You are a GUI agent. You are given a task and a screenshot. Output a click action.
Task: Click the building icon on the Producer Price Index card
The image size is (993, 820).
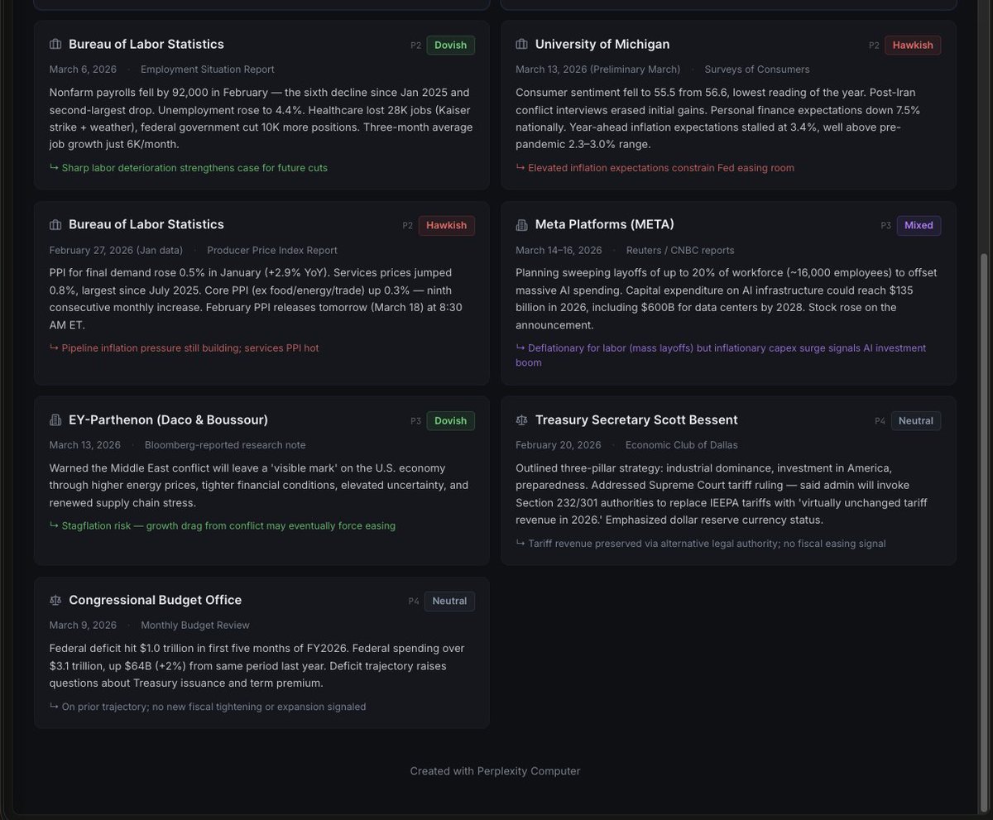pyautogui.click(x=55, y=225)
